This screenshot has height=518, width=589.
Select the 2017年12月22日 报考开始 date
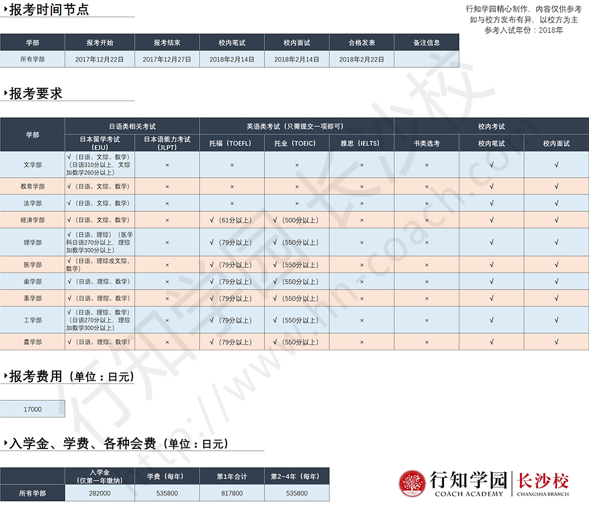[100, 59]
